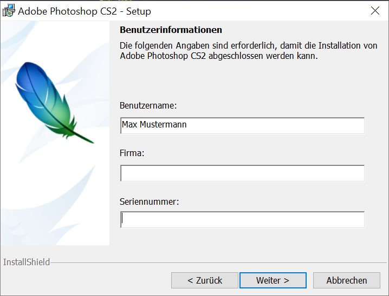389x296 pixels.
Task: Select the Seriennummer input box
Action: click(242, 220)
